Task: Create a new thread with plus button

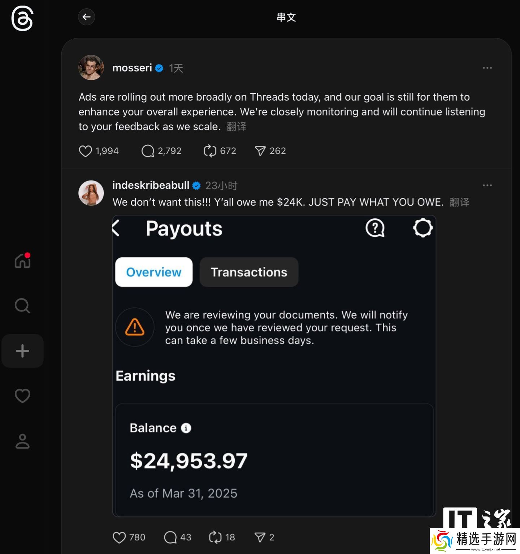Action: [22, 351]
